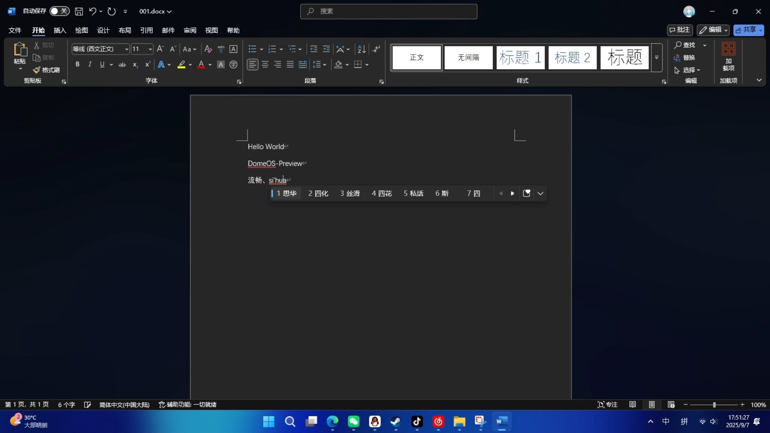Click the emoji panel icon in IME candidate bar

click(527, 193)
